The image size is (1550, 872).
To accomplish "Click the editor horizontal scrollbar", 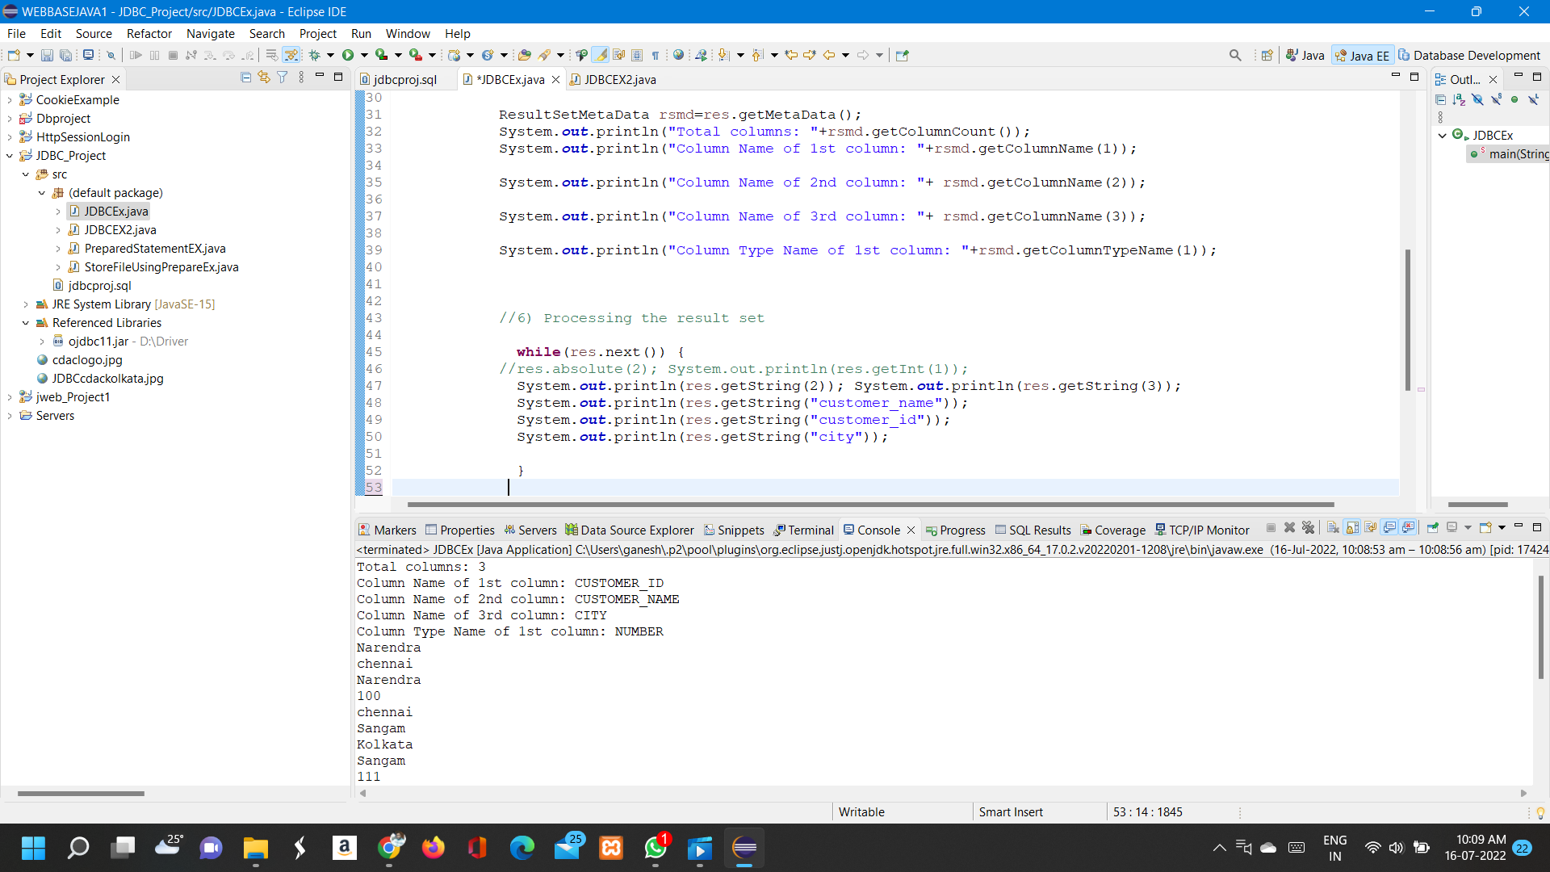I will click(870, 505).
